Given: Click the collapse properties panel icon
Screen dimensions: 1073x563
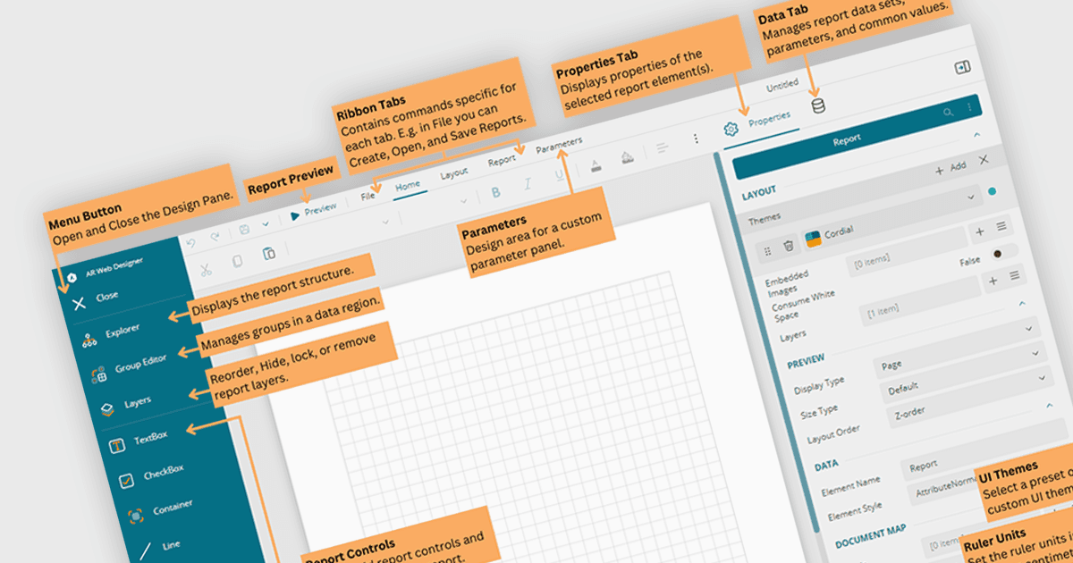Looking at the screenshot, I should (x=962, y=68).
